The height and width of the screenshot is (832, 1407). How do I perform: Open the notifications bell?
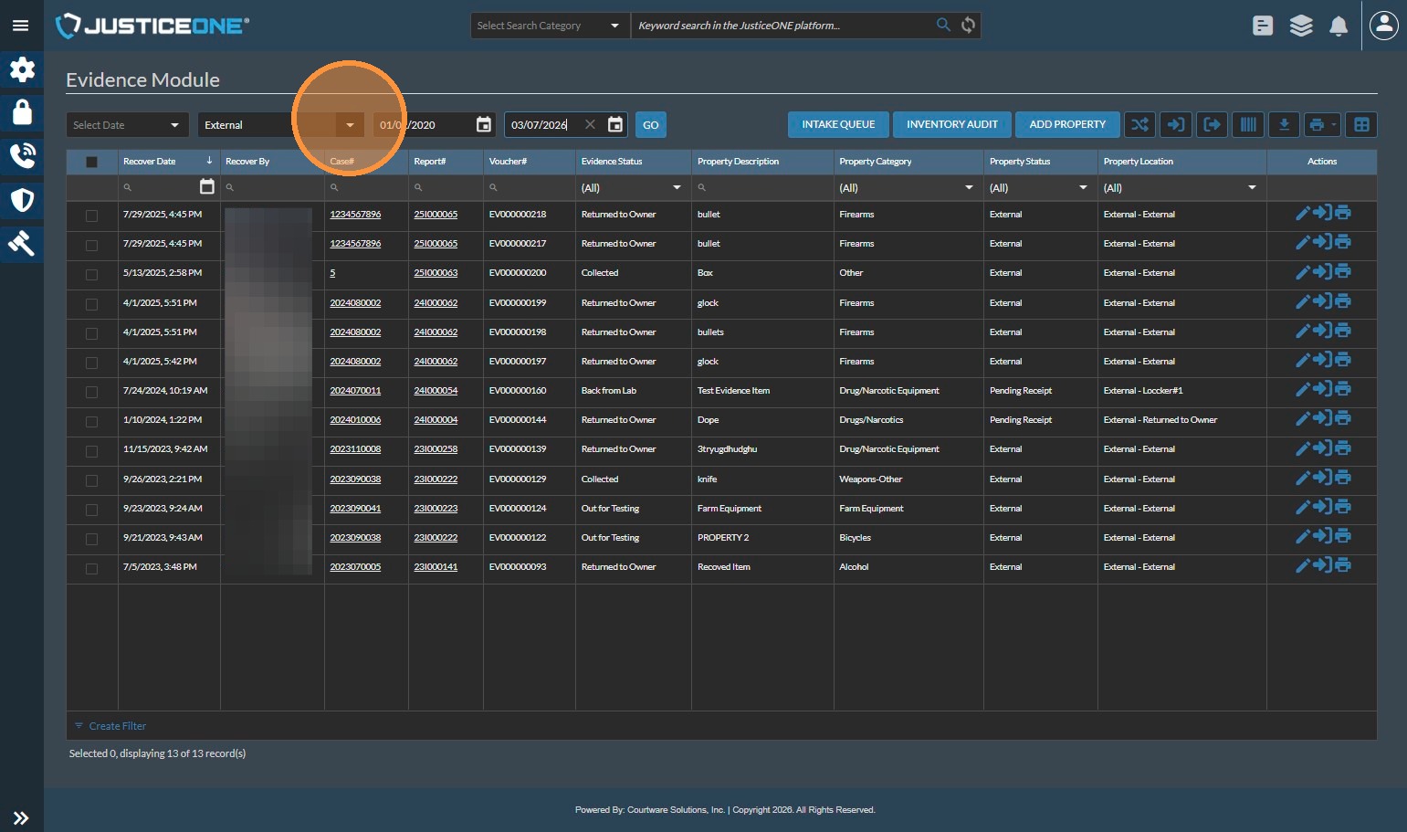click(x=1339, y=26)
